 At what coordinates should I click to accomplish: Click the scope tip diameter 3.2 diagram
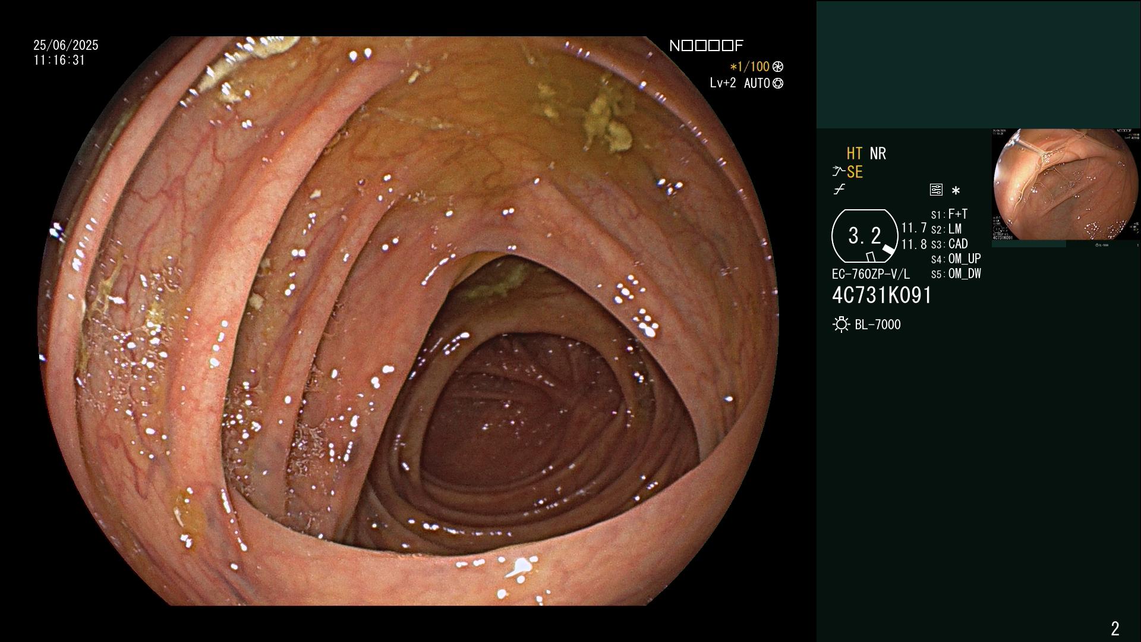tap(865, 236)
